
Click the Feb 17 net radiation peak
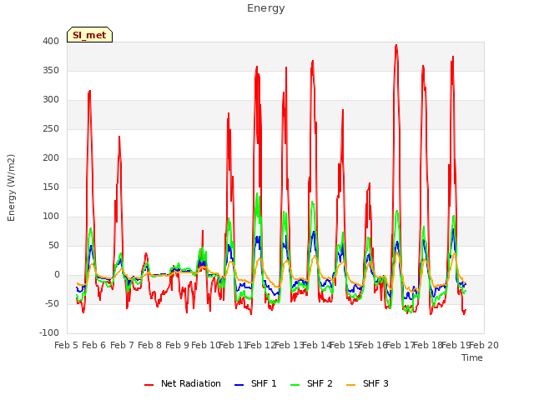coord(396,45)
